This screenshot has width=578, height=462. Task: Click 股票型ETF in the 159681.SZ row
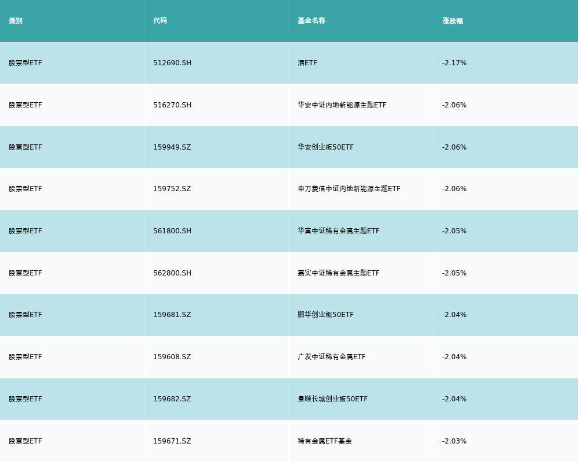click(25, 315)
